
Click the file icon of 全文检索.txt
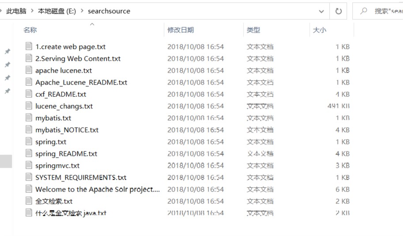(29, 201)
